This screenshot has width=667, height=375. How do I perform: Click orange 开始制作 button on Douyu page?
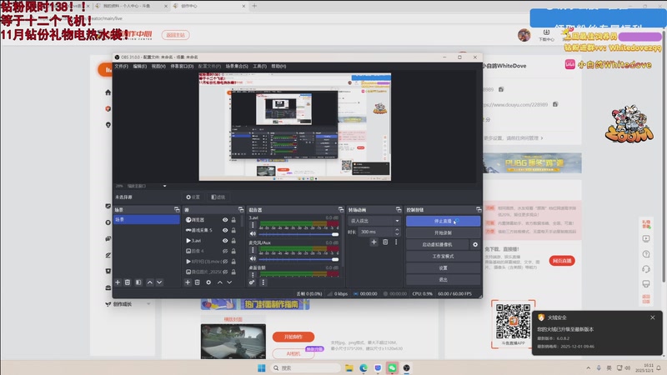(x=293, y=337)
